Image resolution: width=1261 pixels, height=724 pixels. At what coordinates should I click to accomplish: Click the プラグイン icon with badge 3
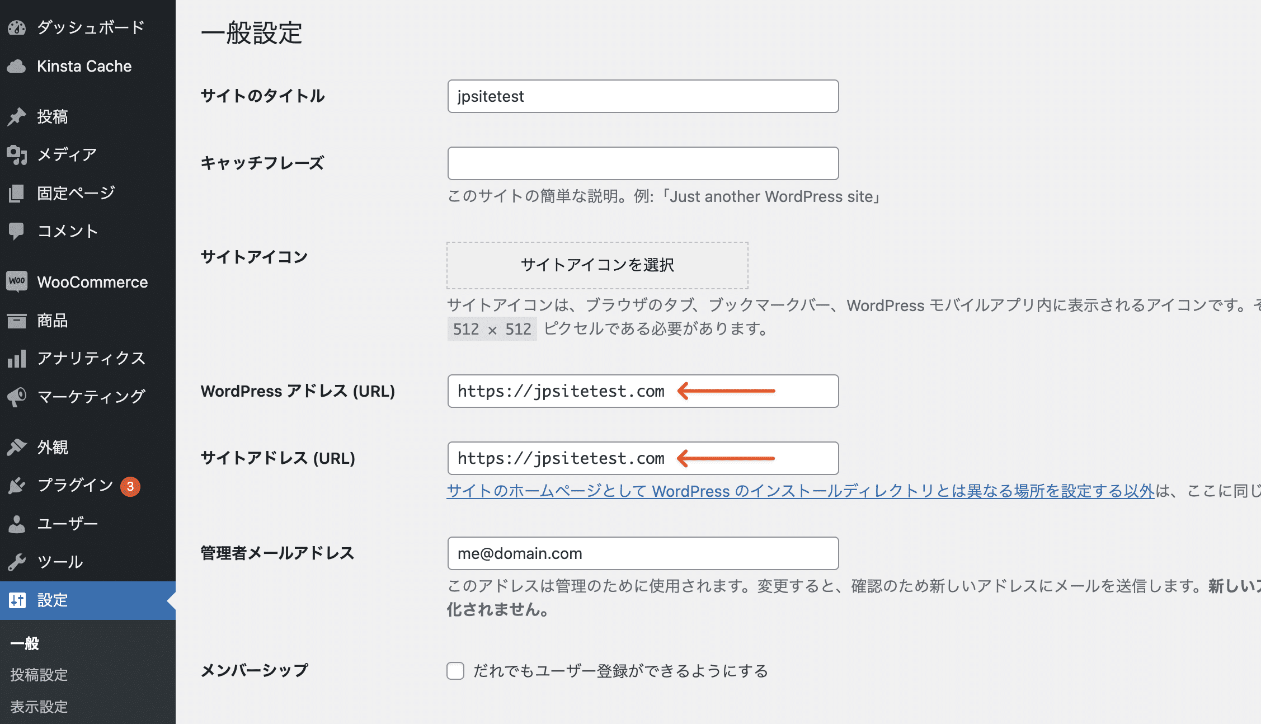17,485
